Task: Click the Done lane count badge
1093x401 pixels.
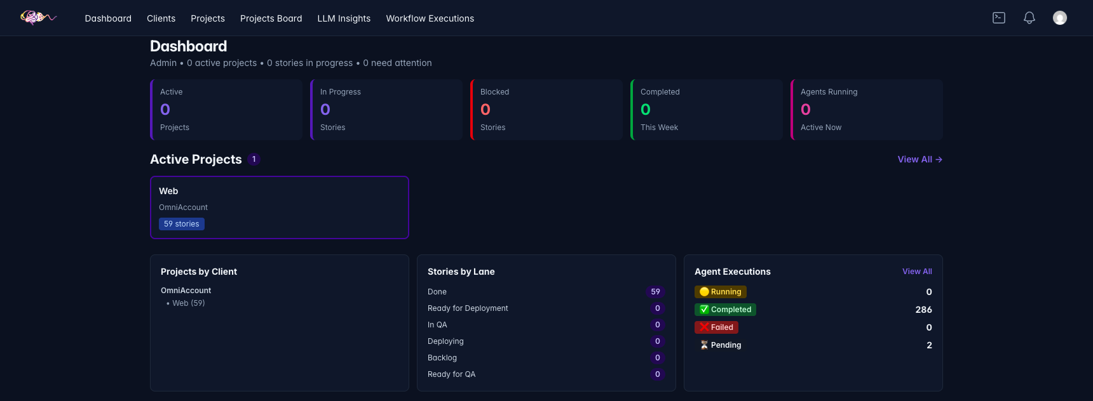Action: point(655,292)
